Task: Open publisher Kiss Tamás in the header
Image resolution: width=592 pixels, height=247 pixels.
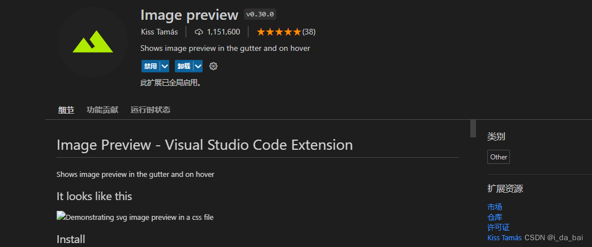Action: 160,32
